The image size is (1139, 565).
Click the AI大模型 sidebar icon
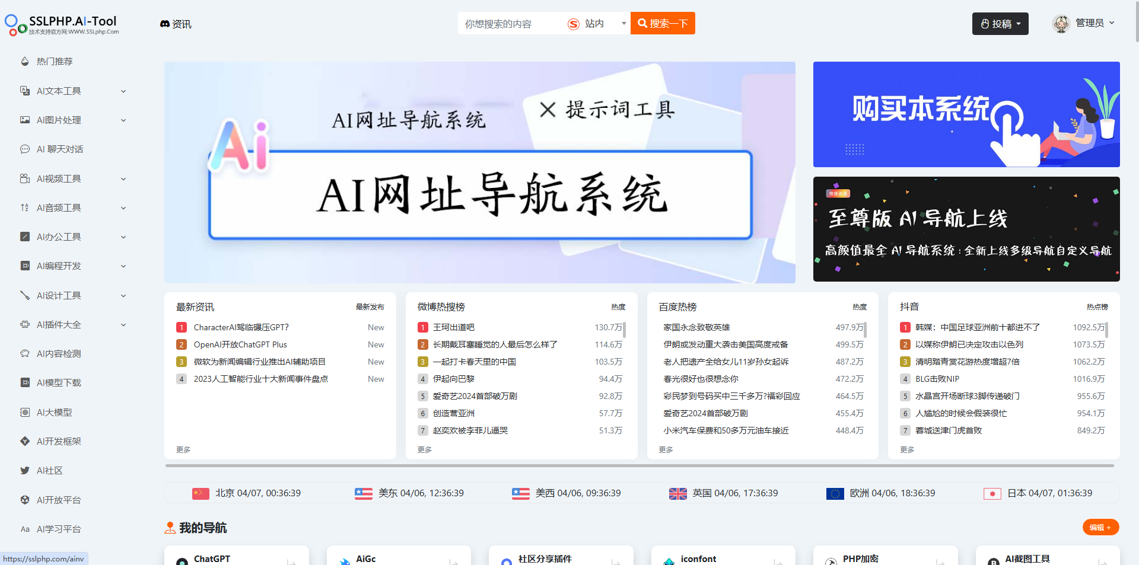point(25,412)
